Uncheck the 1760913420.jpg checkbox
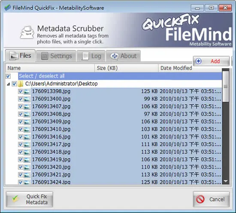The height and width of the screenshot is (213, 236). 21,167
